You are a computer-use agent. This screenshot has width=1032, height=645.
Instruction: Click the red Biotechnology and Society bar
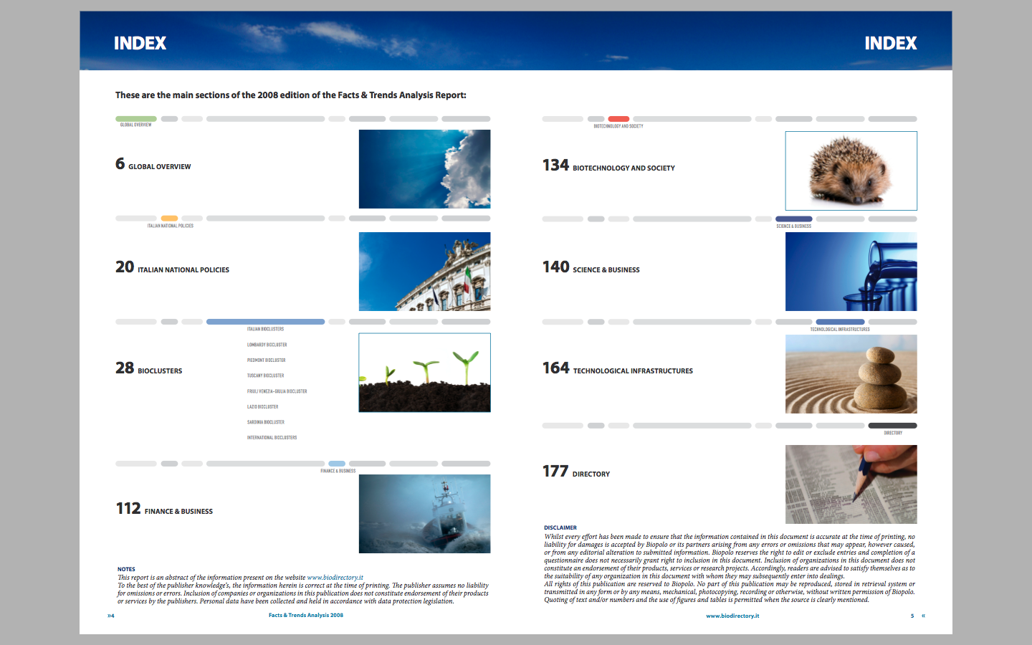(x=618, y=119)
